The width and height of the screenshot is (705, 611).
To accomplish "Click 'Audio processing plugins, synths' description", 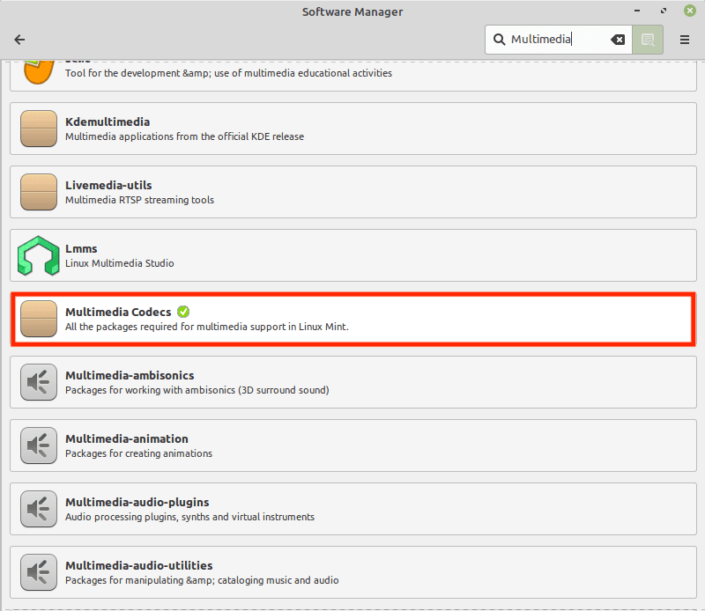I will click(x=189, y=517).
